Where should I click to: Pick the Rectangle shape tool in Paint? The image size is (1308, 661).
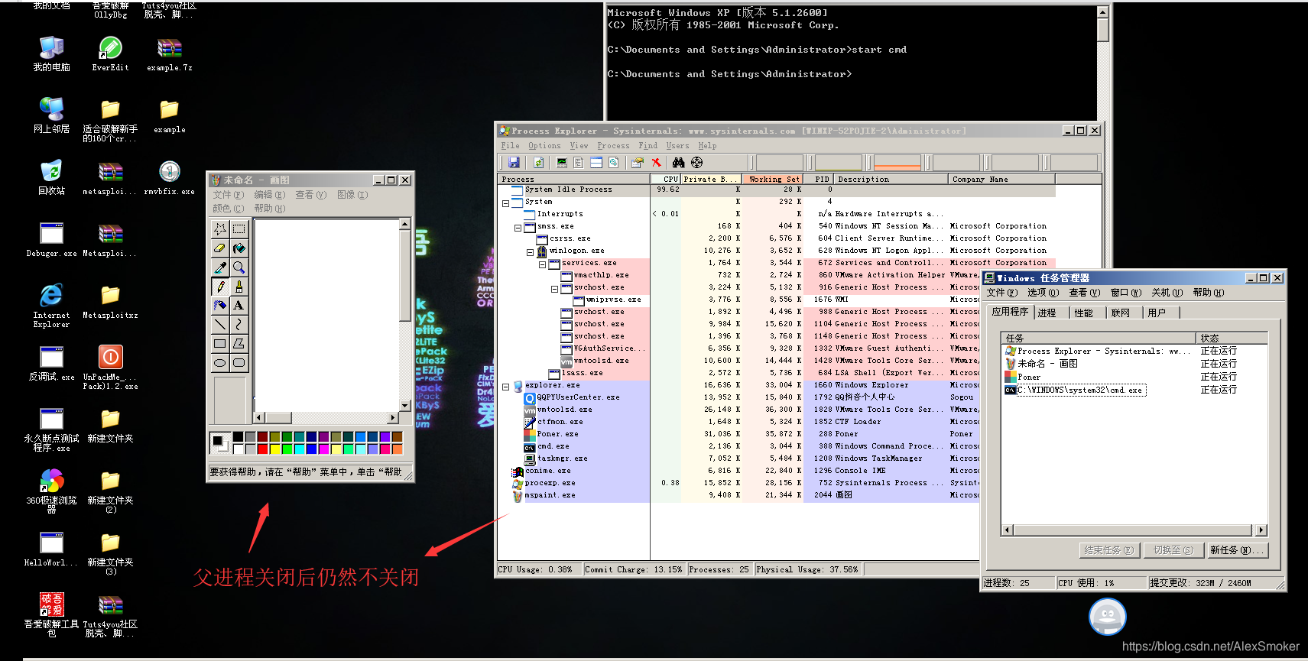click(x=220, y=343)
